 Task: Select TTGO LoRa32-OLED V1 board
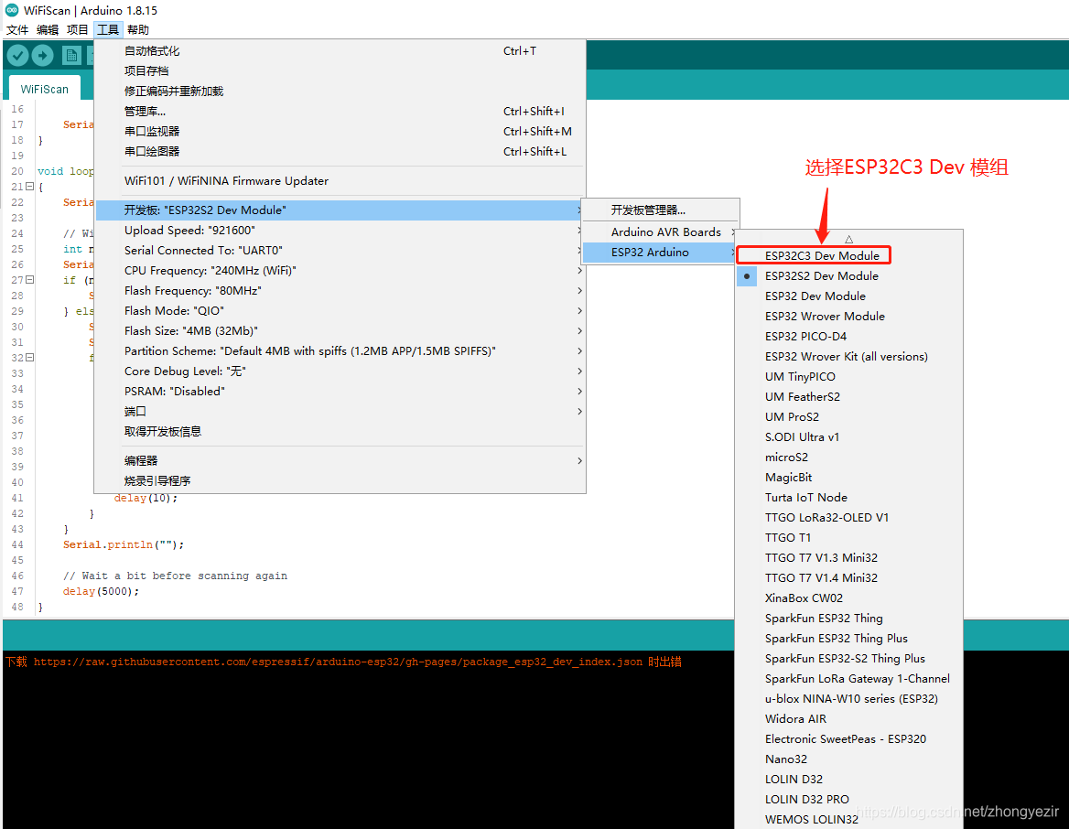[x=848, y=518]
